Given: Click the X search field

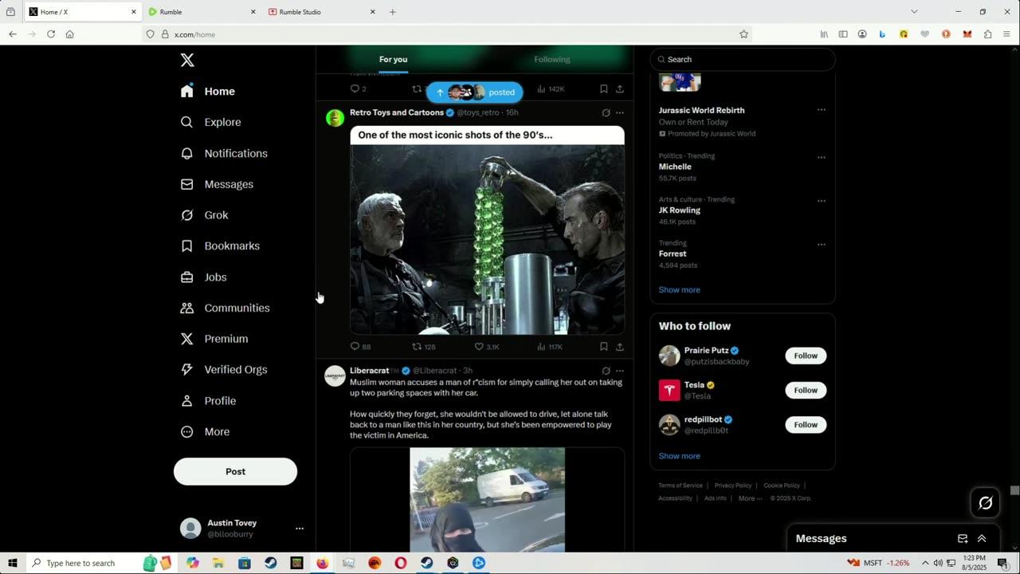Looking at the screenshot, I should tap(743, 60).
